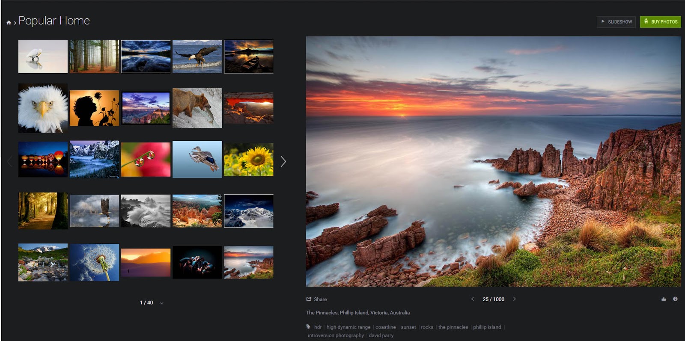
Task: Select the orange sunset haze thumbnail
Action: pyautogui.click(x=146, y=262)
